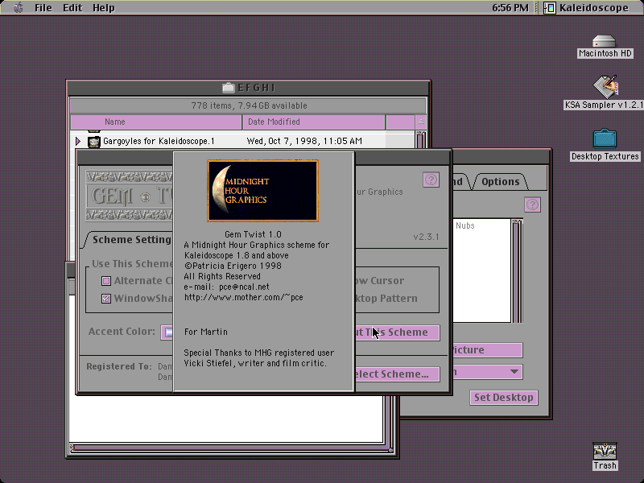Sort EFGHI window by Date Modified

click(x=314, y=122)
